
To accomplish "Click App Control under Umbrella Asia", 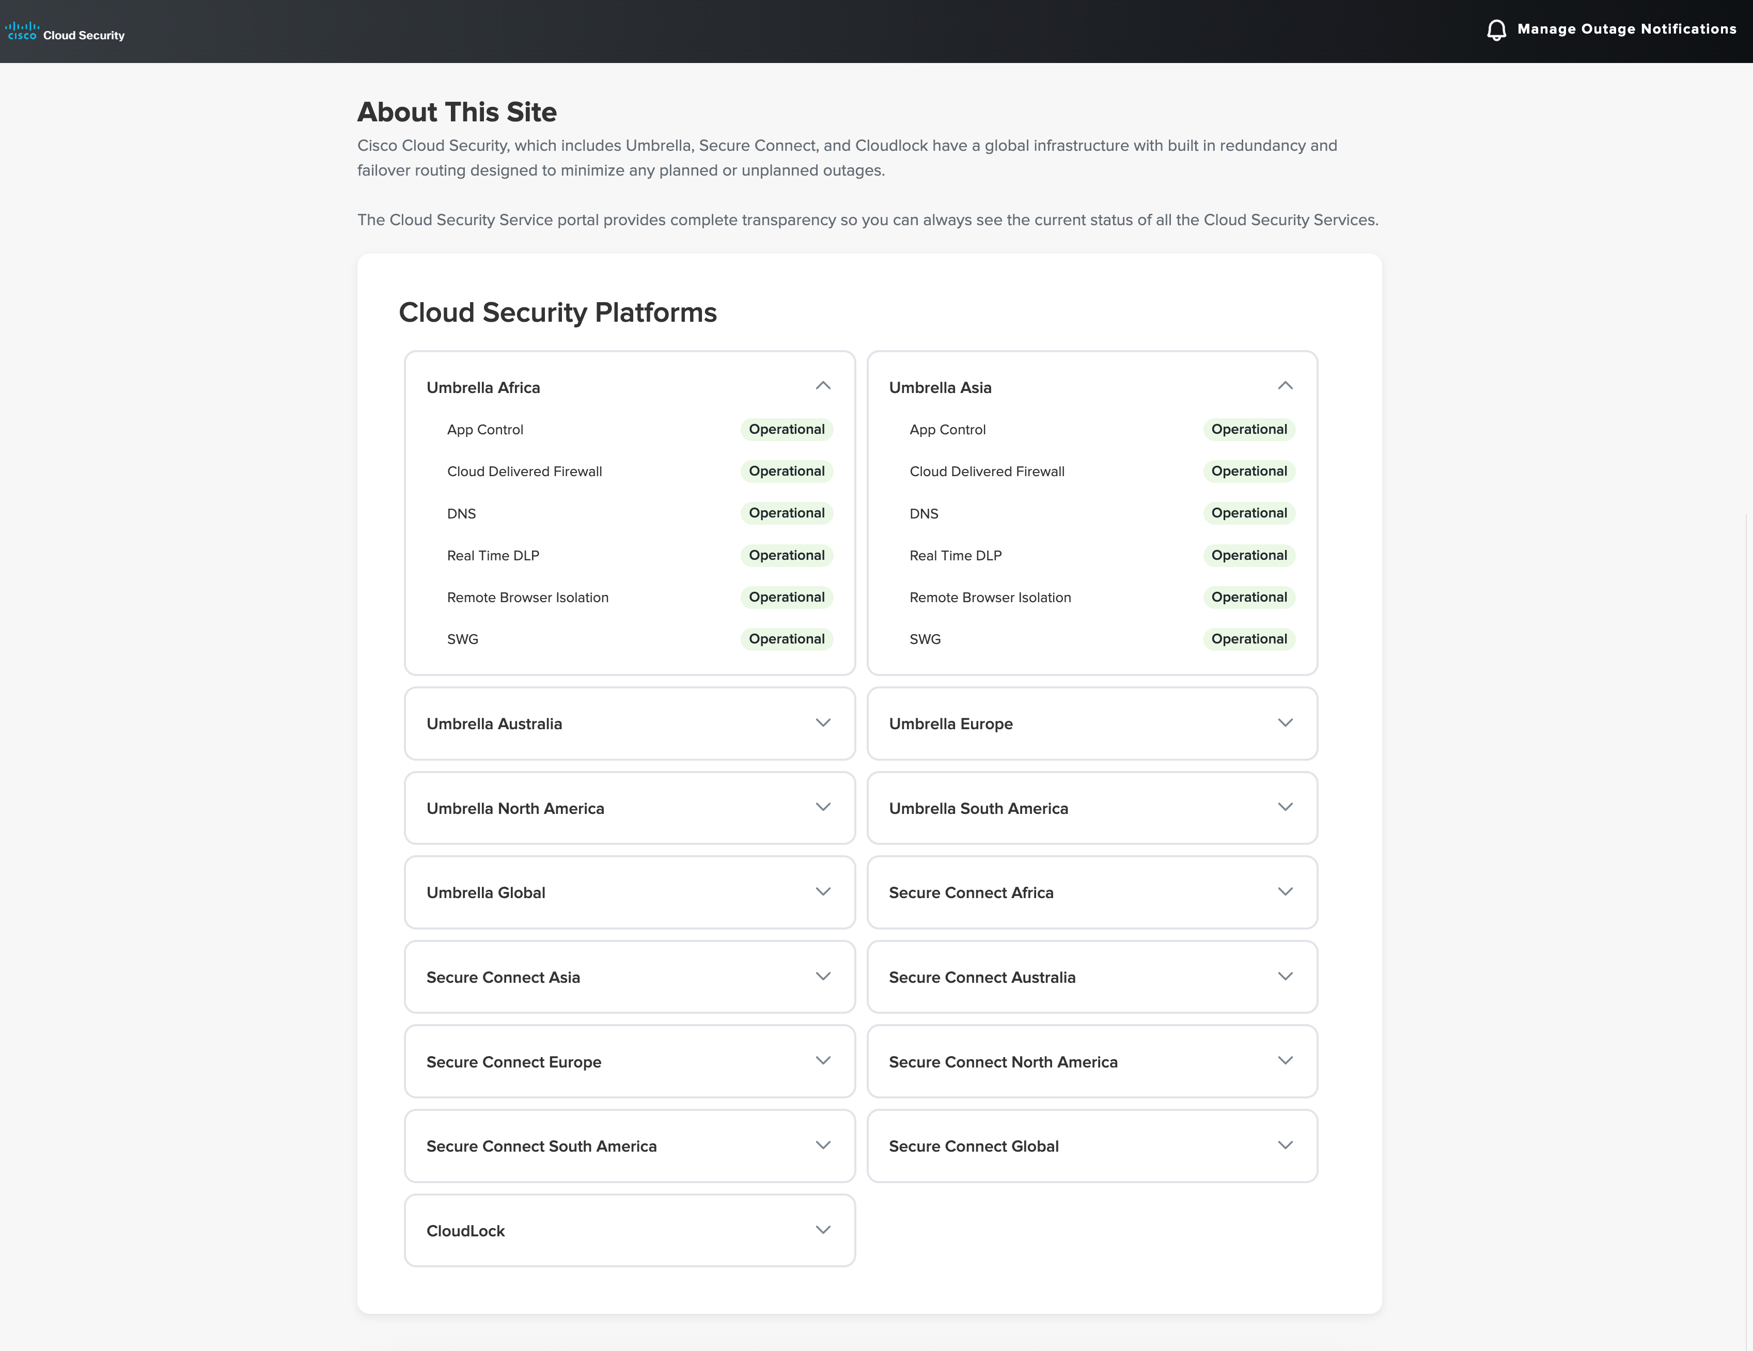I will tap(947, 430).
